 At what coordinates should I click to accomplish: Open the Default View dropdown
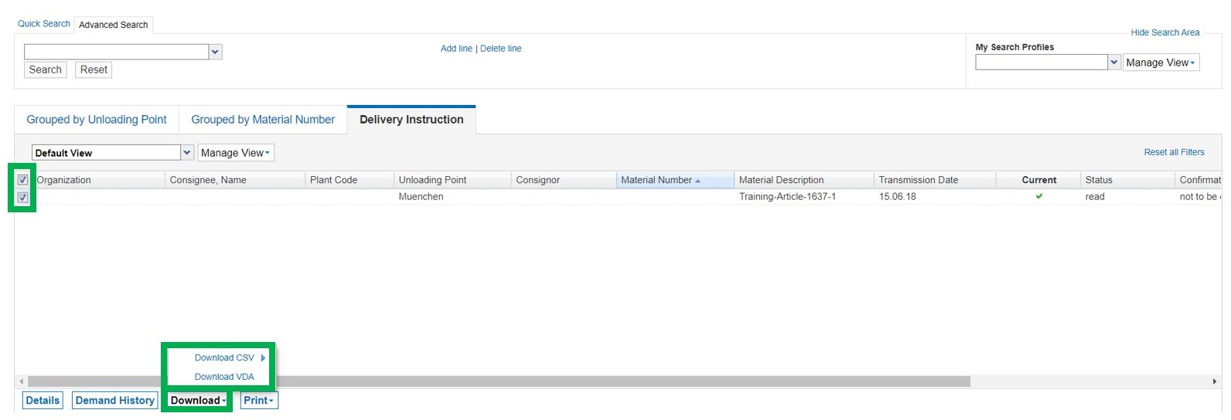tap(187, 153)
